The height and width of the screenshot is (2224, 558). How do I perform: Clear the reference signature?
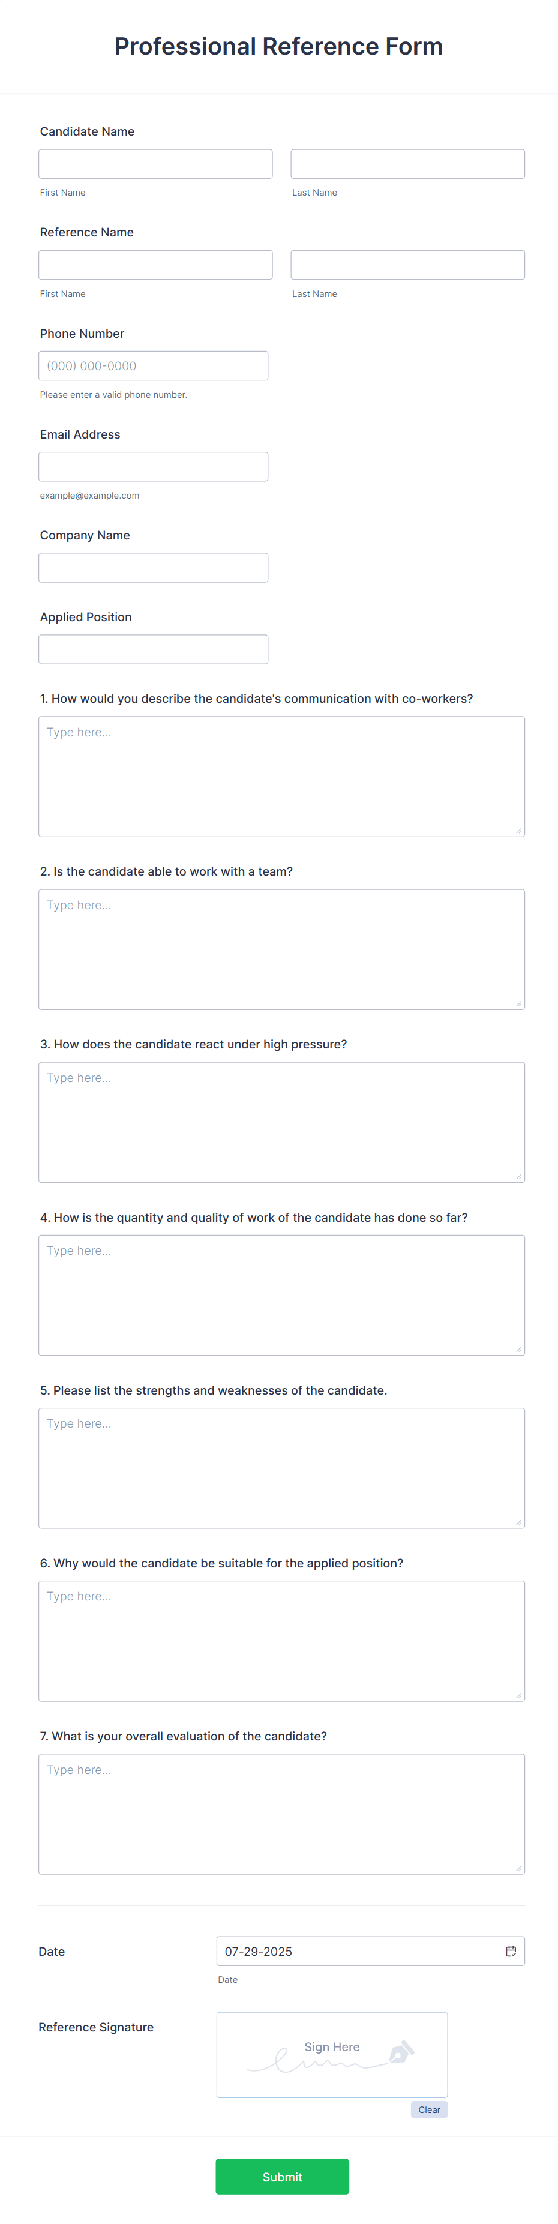[429, 2109]
